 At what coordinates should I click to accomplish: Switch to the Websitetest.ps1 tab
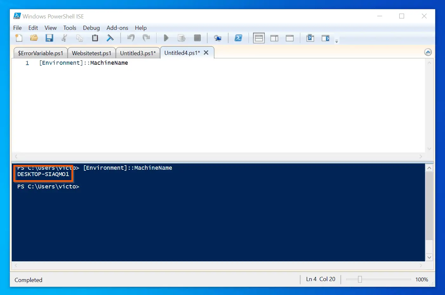point(91,53)
